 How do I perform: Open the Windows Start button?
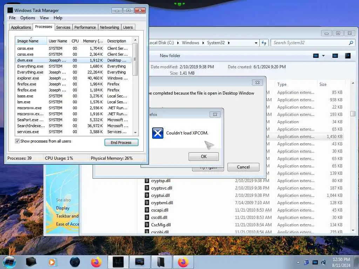coord(9,262)
